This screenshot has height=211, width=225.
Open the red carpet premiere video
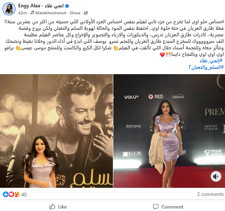coord(169,131)
